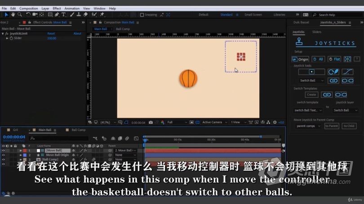The height and width of the screenshot is (204, 364).
Task: Select the Rotation tool
Action: coord(28,15)
